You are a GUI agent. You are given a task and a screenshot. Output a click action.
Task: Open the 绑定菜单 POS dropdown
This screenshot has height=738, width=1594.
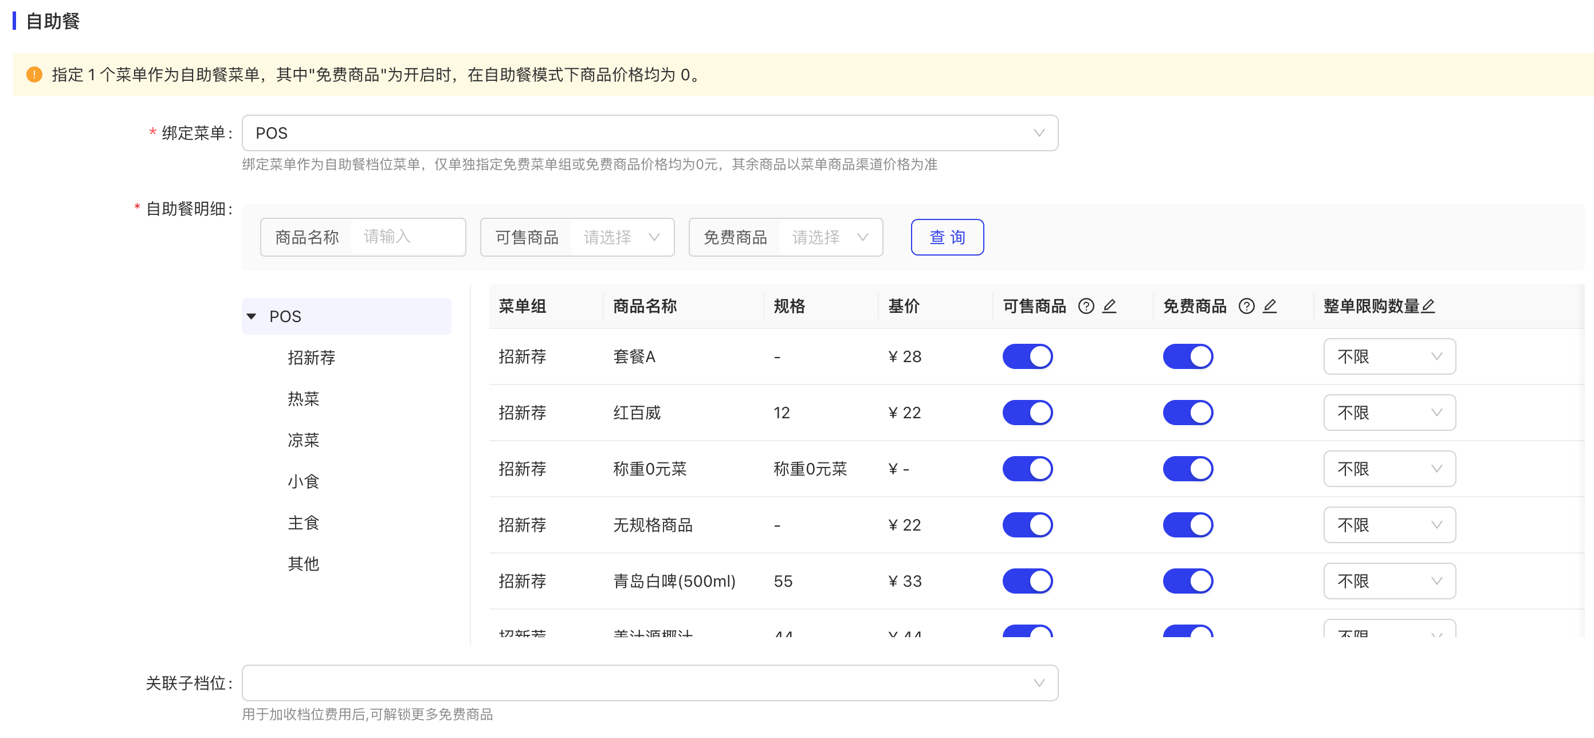(x=650, y=133)
